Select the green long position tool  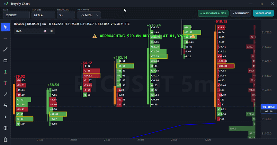point(6,72)
